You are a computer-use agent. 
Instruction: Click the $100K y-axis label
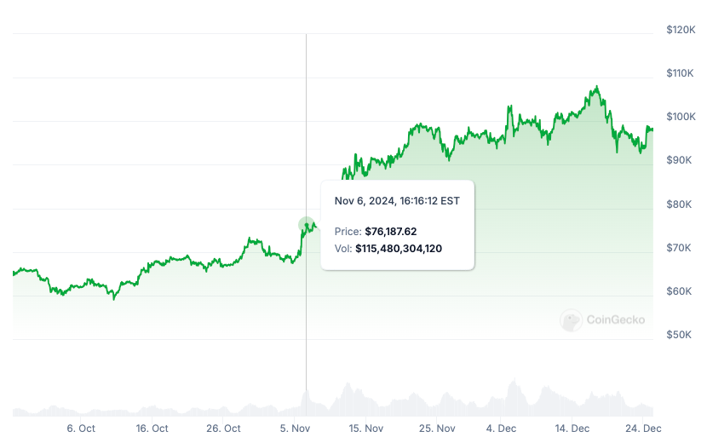pyautogui.click(x=681, y=117)
